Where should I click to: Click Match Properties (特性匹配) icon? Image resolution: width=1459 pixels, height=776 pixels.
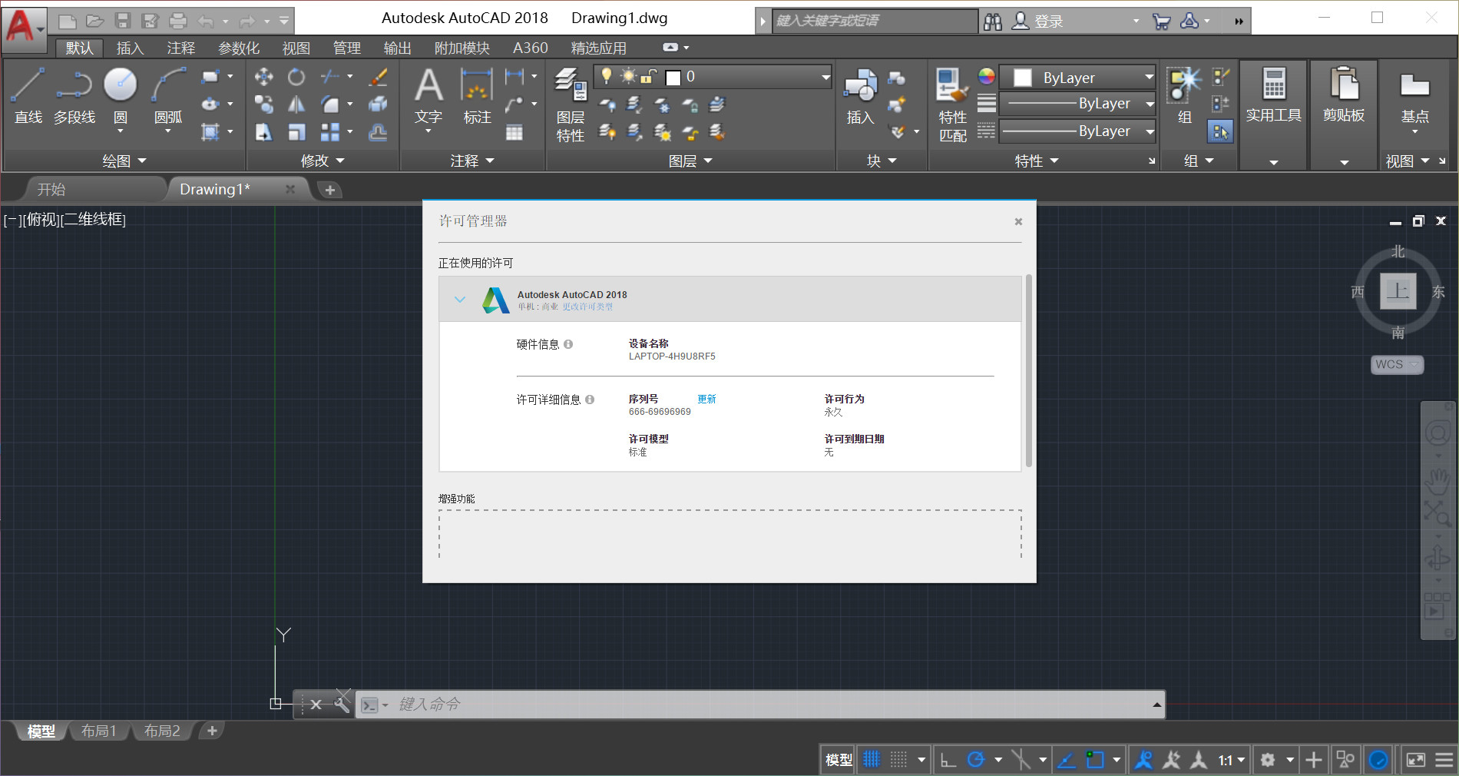952,104
